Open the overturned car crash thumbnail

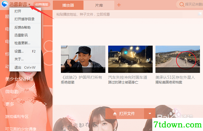(130, 59)
